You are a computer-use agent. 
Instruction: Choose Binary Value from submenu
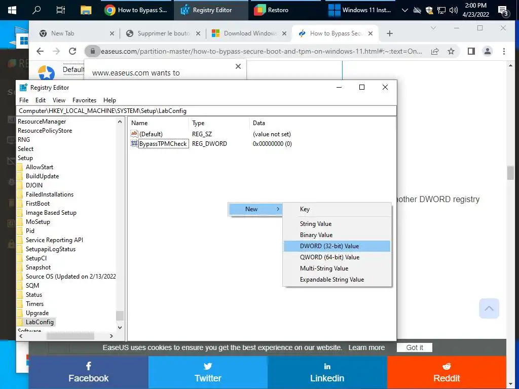[x=337, y=235]
